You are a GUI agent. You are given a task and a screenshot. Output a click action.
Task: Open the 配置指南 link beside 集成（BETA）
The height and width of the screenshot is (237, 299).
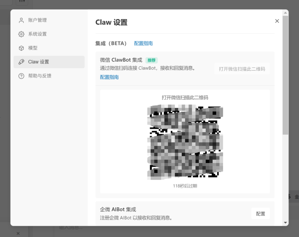coord(143,43)
